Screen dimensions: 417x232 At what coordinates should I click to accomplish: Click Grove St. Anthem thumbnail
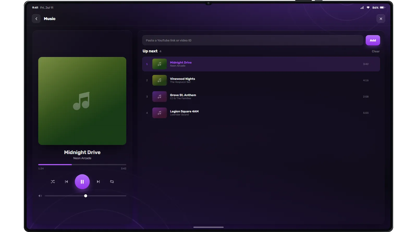click(x=160, y=97)
